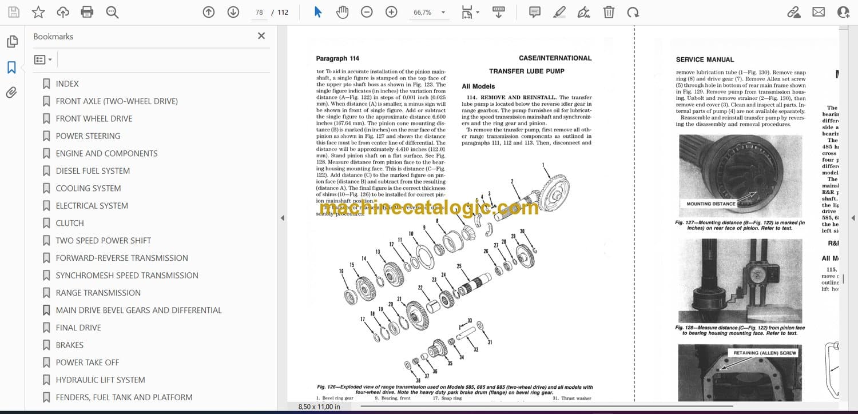Image resolution: width=858 pixels, height=414 pixels.
Task: Go to the previous page arrow
Action: [x=209, y=12]
